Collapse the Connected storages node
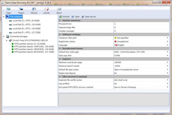 pos(4,37)
